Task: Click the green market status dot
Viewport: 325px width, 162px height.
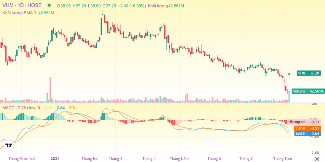Action: (x=49, y=6)
